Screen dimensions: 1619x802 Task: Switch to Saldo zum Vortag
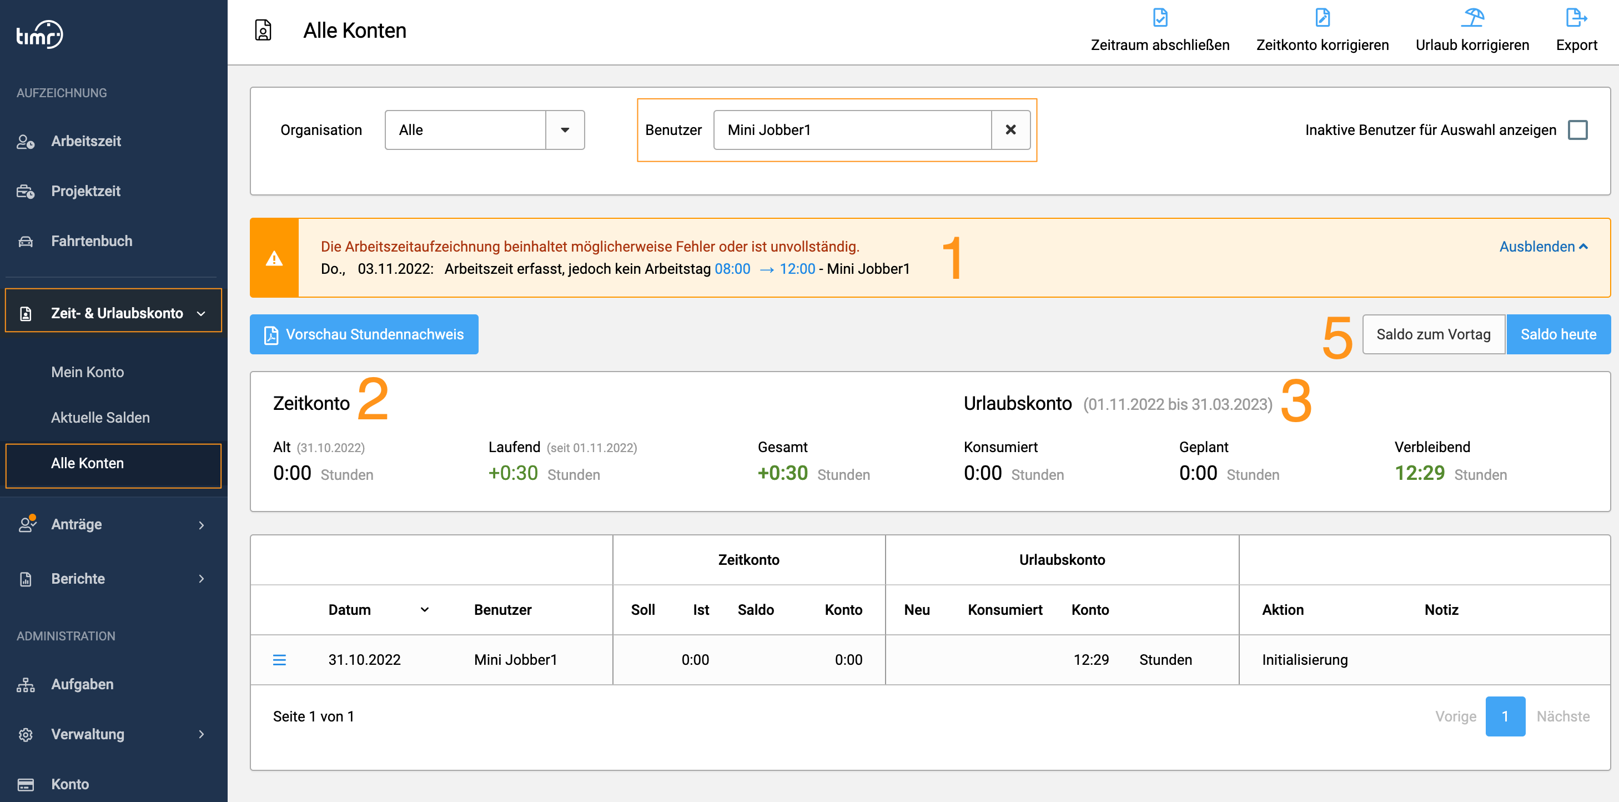[1433, 334]
